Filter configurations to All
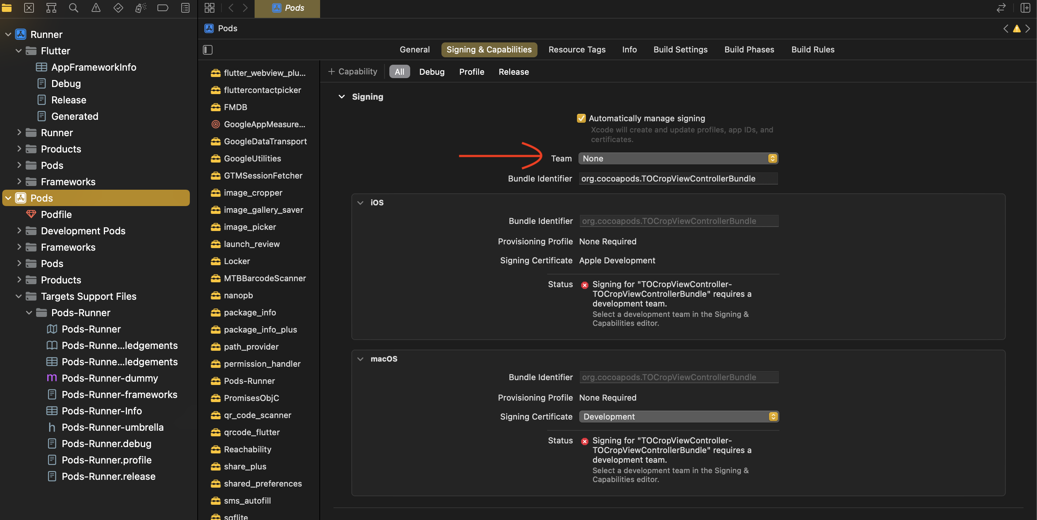This screenshot has width=1037, height=520. pos(399,71)
